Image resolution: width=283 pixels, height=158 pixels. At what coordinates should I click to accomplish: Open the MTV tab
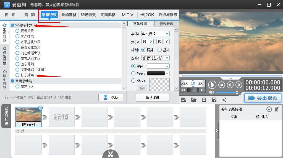point(128,15)
